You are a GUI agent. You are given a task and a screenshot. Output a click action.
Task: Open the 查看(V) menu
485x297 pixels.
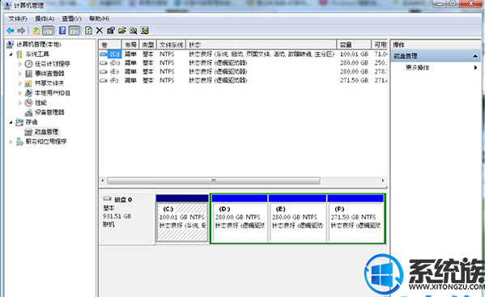(71, 19)
